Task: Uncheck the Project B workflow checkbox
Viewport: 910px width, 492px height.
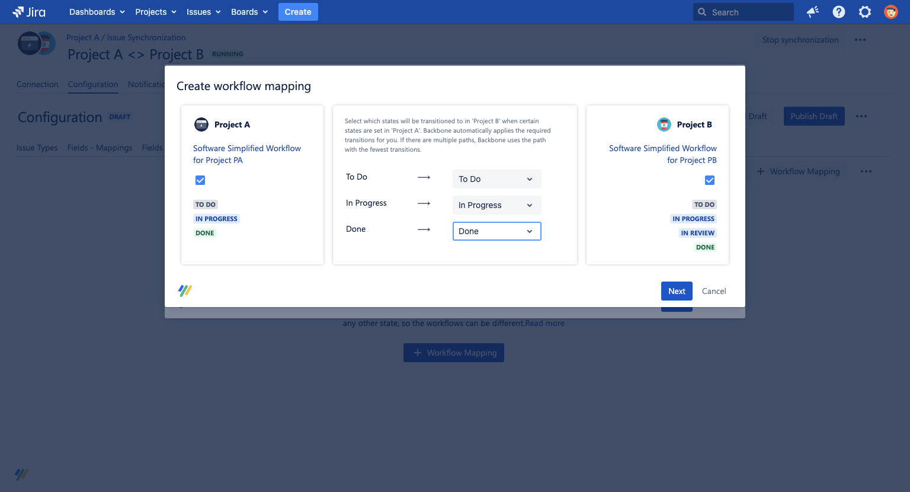Action: click(709, 180)
